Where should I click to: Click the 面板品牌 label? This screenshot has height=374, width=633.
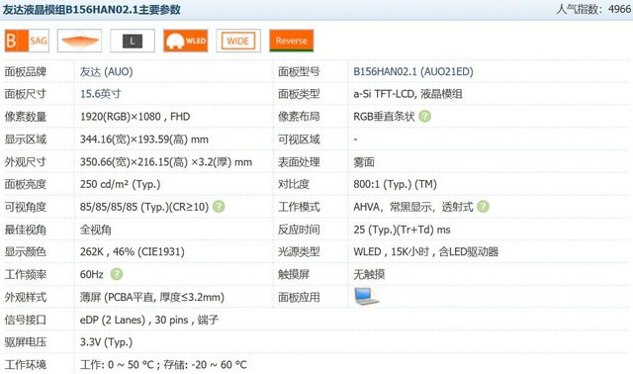(x=26, y=72)
